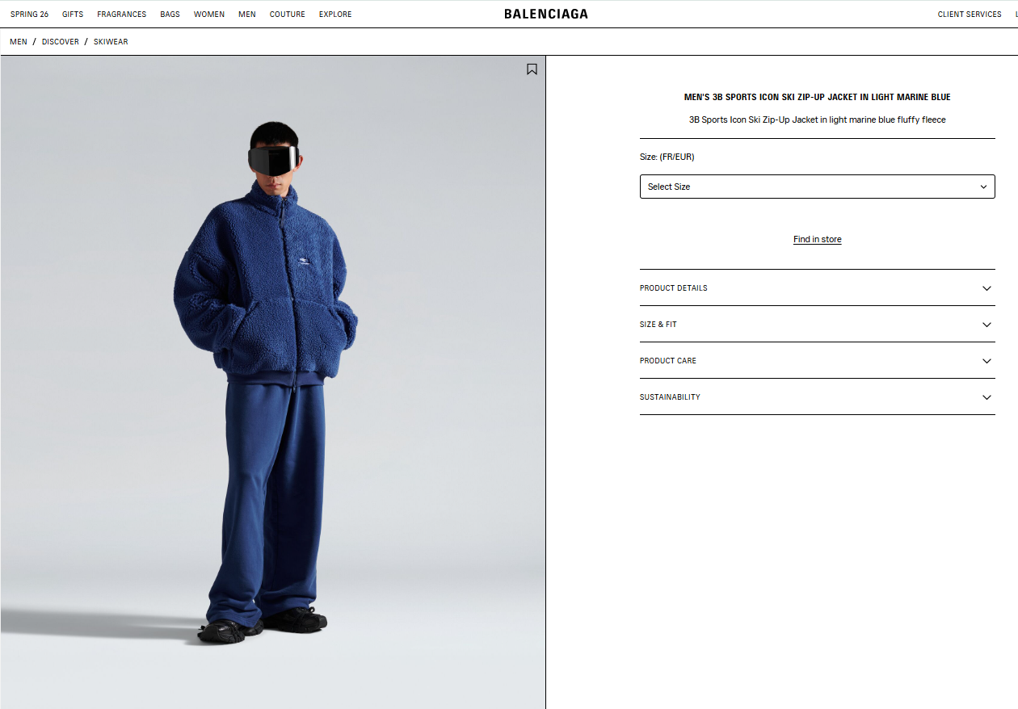Go to Discover breadcrumb
Image resolution: width=1018 pixels, height=709 pixels.
click(x=61, y=42)
